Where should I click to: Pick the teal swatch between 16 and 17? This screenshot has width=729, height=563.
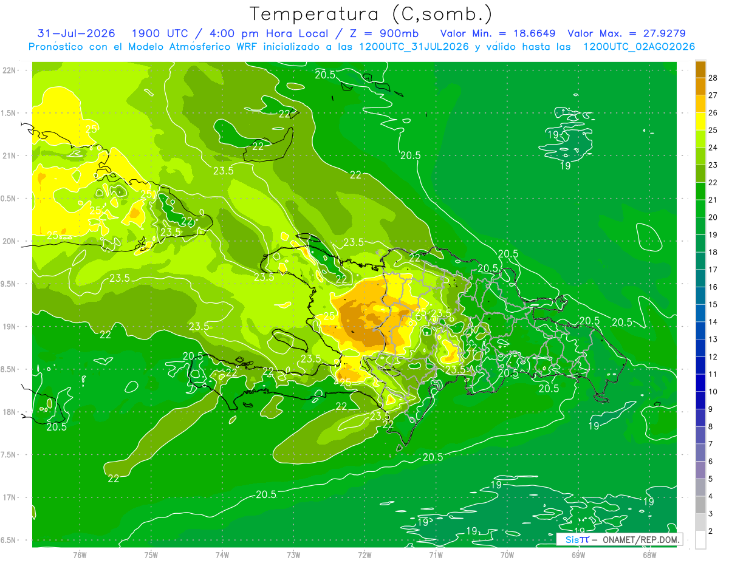point(700,278)
